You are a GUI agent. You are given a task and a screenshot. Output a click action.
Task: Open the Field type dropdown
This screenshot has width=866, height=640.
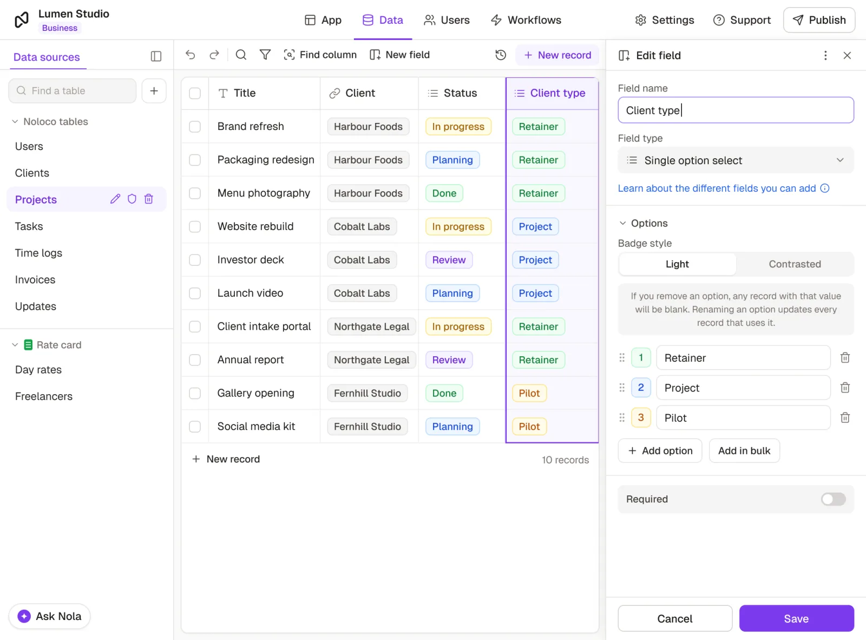(x=736, y=160)
